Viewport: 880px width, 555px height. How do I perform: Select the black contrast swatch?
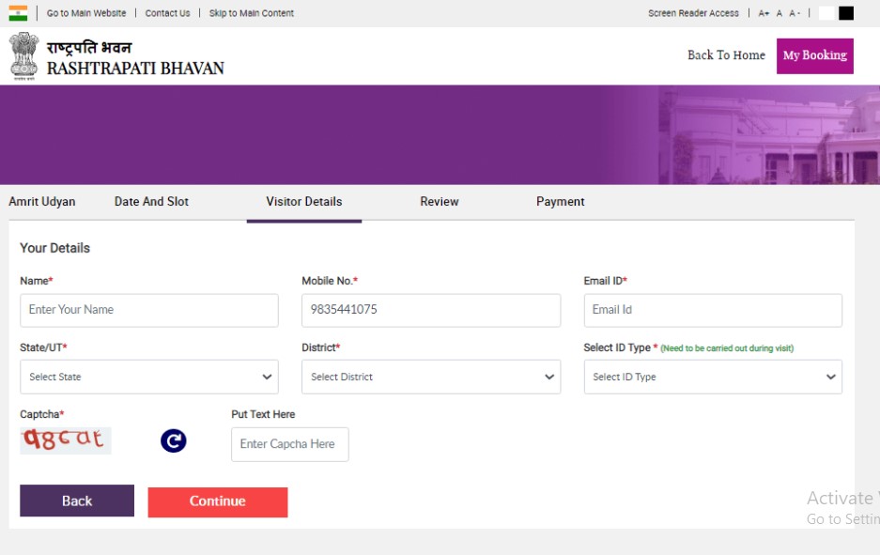coord(846,13)
